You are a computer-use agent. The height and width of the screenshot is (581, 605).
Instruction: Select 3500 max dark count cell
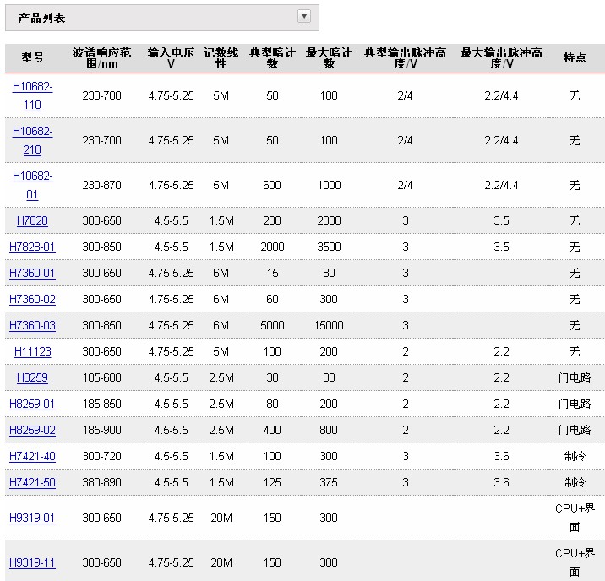(329, 247)
